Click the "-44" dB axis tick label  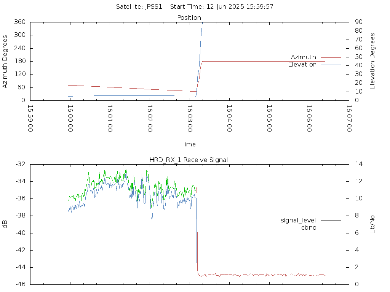coord(21,267)
